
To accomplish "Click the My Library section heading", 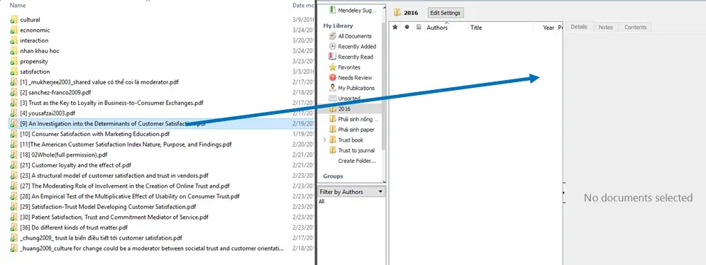I will (x=338, y=26).
